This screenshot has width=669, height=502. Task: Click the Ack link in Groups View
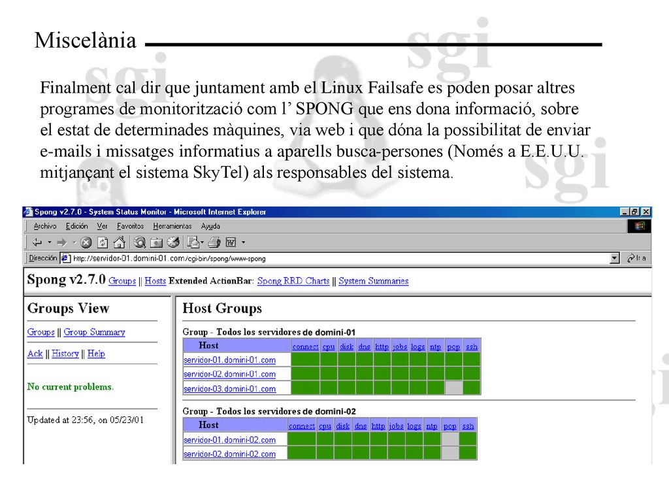click(35, 354)
